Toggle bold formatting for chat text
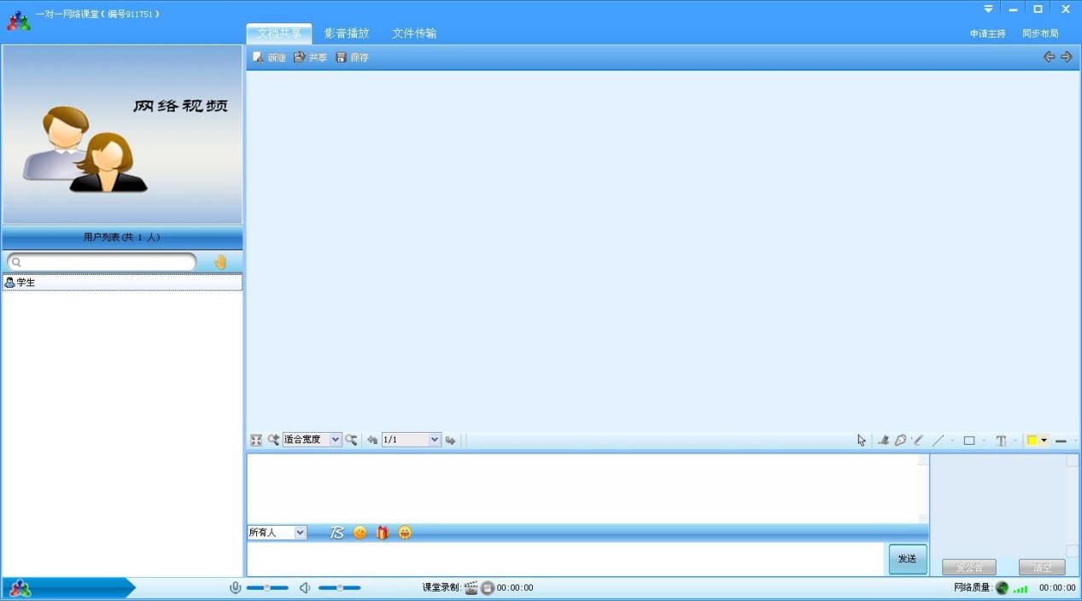 click(336, 532)
